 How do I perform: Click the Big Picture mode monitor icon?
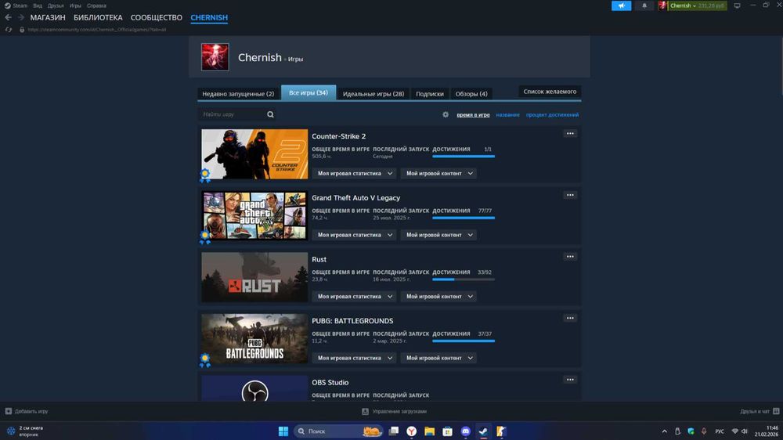click(737, 5)
